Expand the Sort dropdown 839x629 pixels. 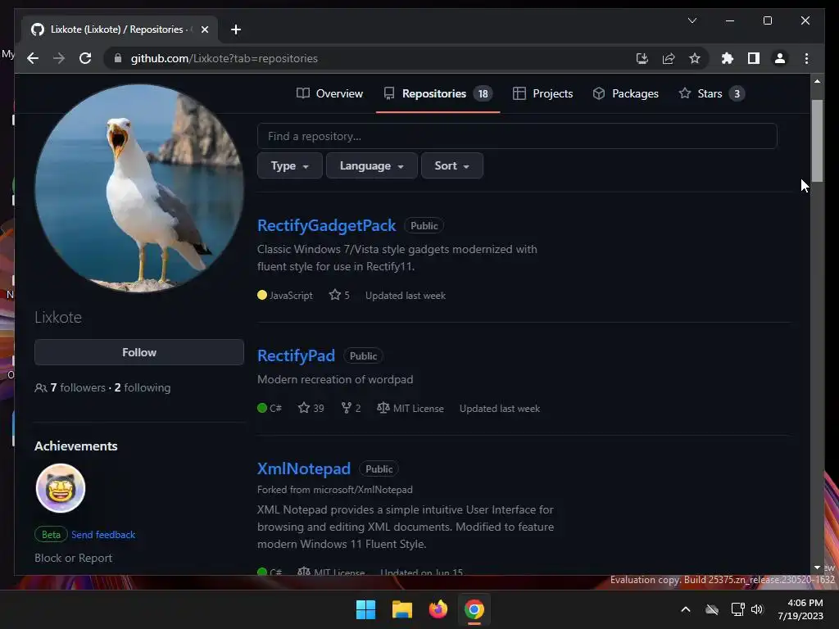pyautogui.click(x=451, y=165)
